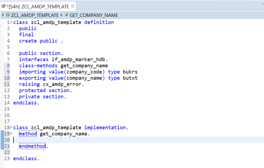
Task: Click 'public section.' on line 6
Action: tap(41, 53)
